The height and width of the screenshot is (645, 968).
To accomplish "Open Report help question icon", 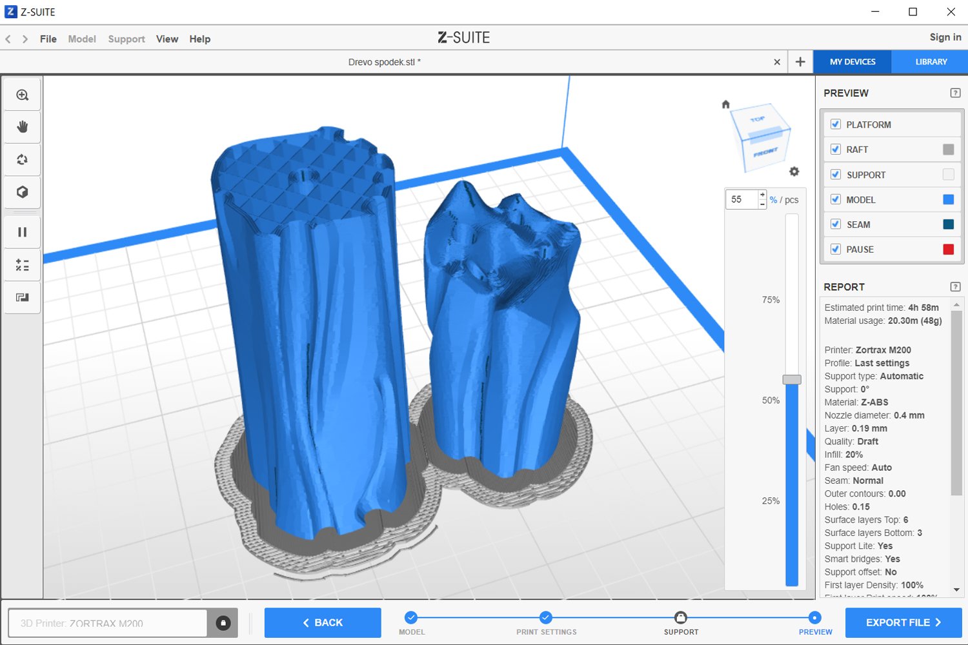I will click(x=956, y=286).
